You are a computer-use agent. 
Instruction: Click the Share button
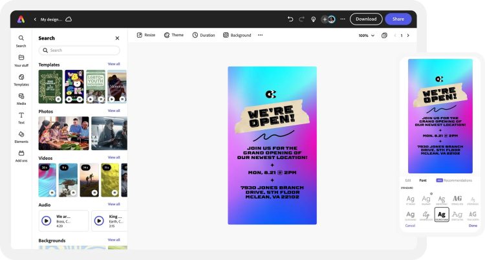tap(398, 19)
